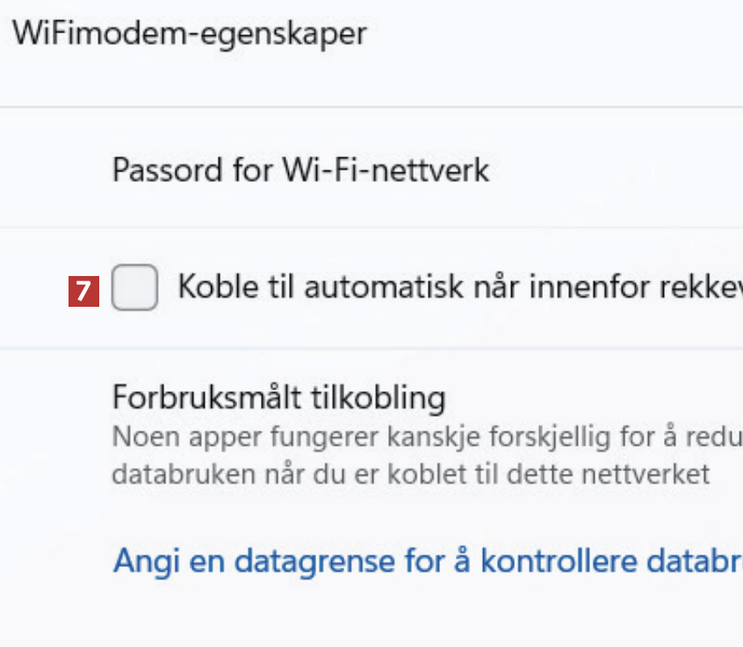Select the Passord for Wi-Fi-nettverk row
Viewport: 743px width, 647px height.
click(x=300, y=170)
